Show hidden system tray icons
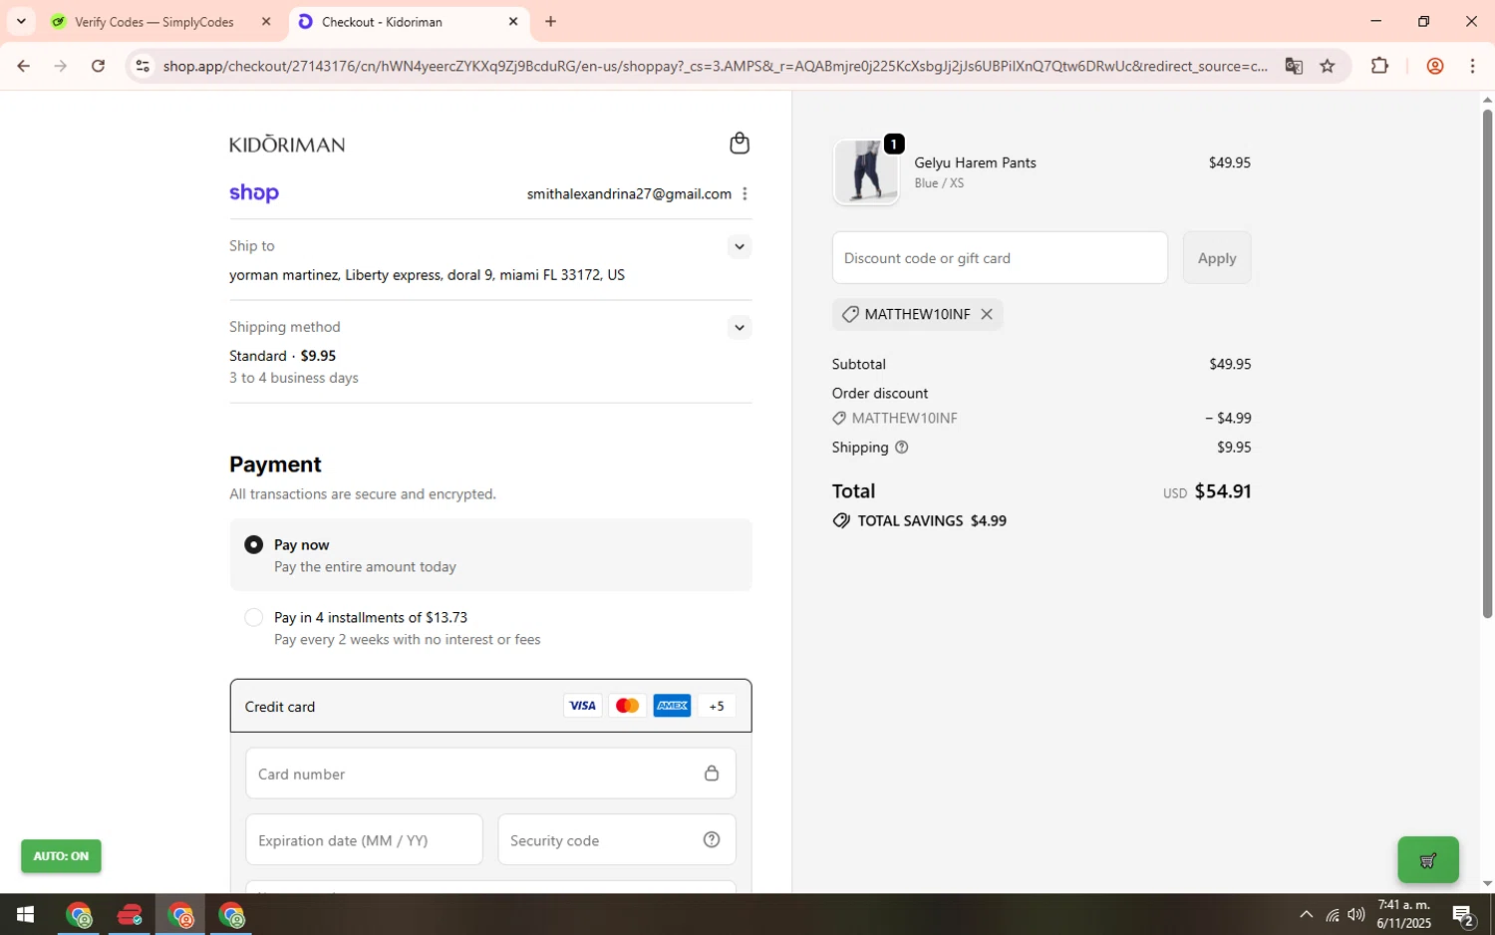 1306,914
